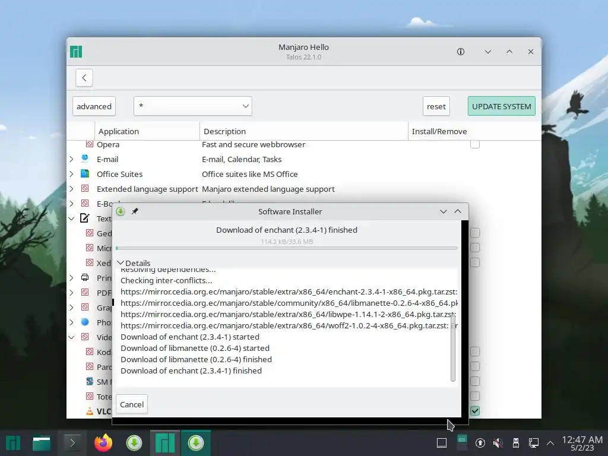Show hidden system tray icons
Viewport: 608px width, 456px height.
[x=550, y=443]
